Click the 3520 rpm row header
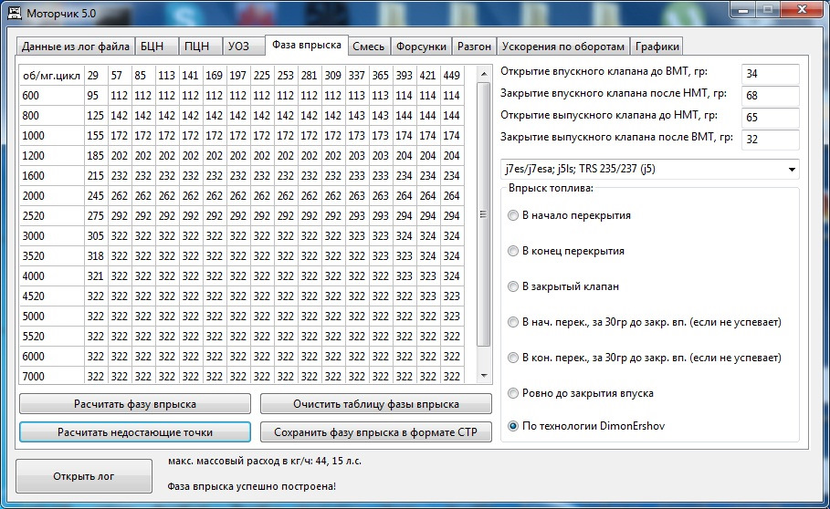The image size is (830, 509). pos(52,256)
